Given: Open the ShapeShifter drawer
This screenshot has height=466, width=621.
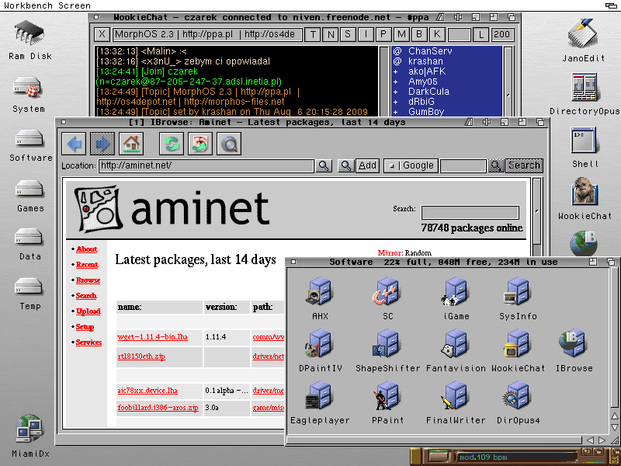Looking at the screenshot, I should (x=387, y=343).
